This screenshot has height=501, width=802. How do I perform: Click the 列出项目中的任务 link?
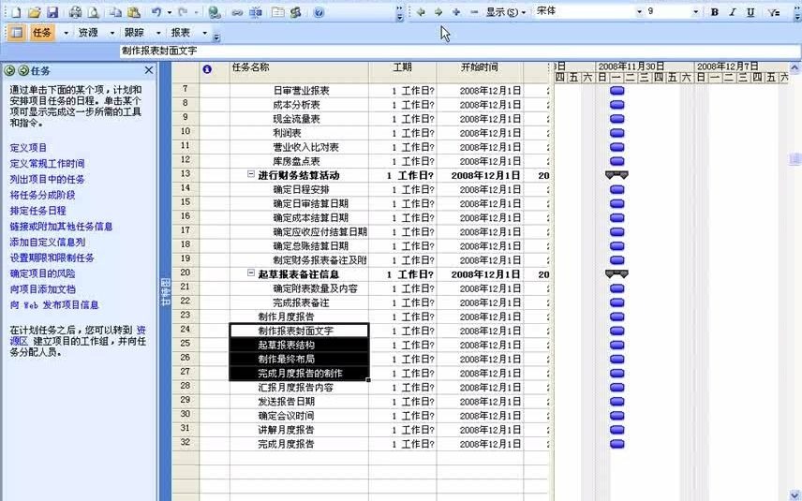tap(47, 180)
